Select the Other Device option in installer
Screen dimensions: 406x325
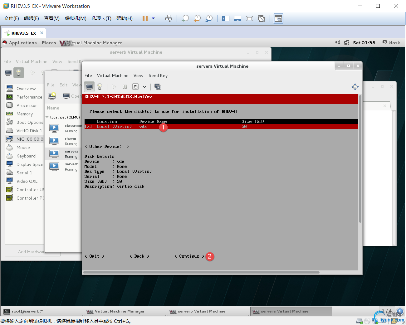tap(107, 147)
